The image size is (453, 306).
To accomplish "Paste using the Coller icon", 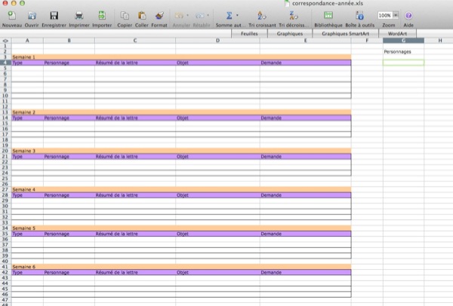I will point(141,15).
